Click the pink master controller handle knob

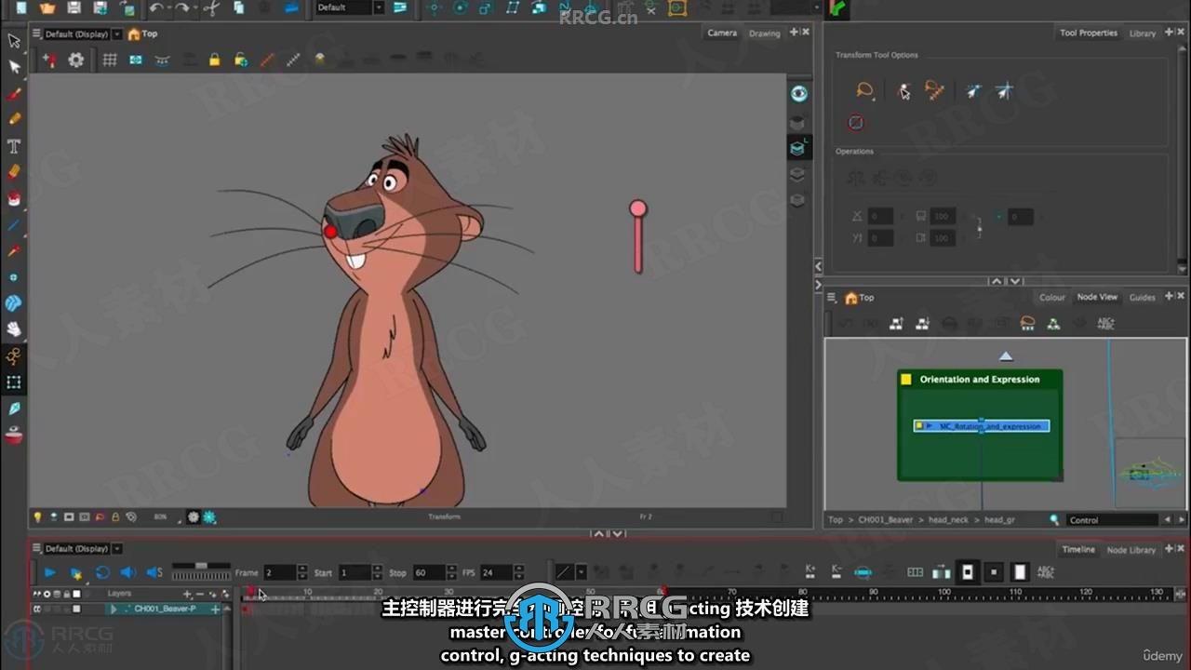click(637, 208)
